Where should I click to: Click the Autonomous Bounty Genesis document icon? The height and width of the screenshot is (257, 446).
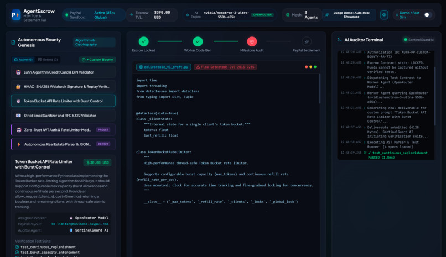[13, 43]
